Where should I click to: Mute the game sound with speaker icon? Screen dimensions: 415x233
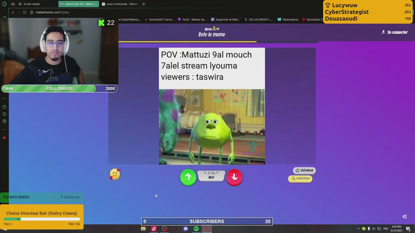click(404, 216)
